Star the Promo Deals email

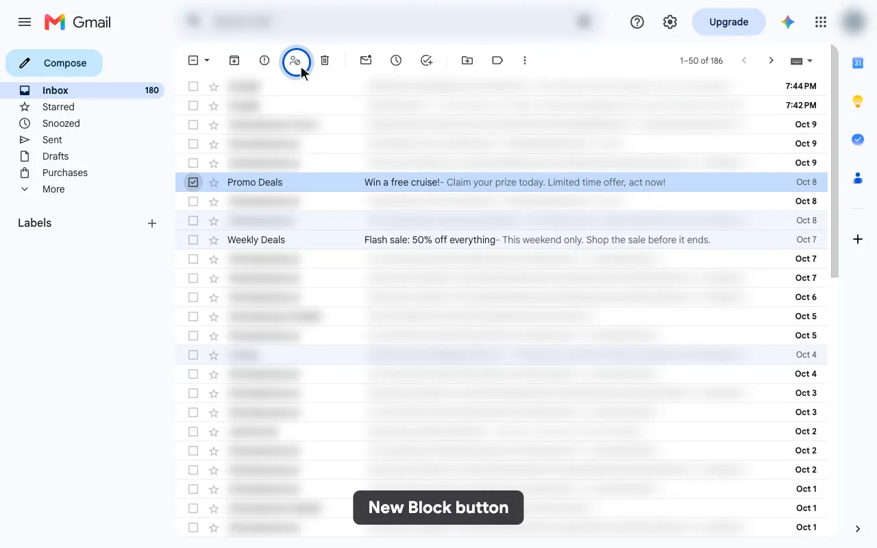click(x=214, y=182)
